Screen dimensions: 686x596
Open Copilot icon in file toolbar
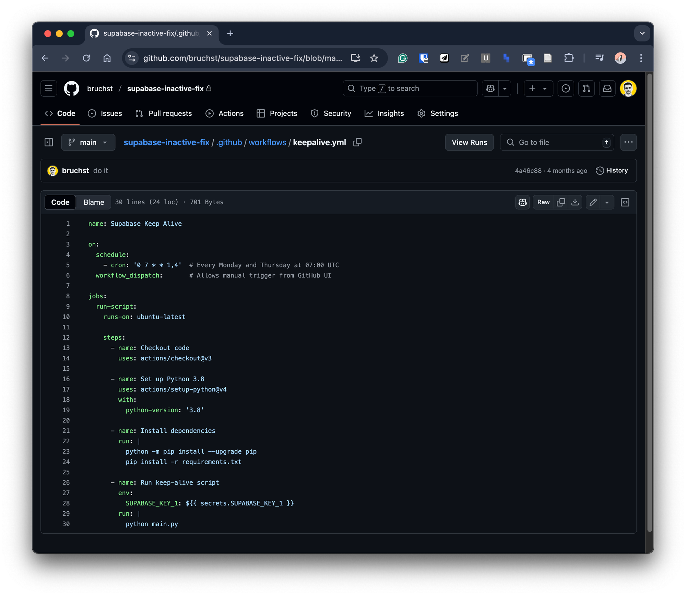point(522,202)
